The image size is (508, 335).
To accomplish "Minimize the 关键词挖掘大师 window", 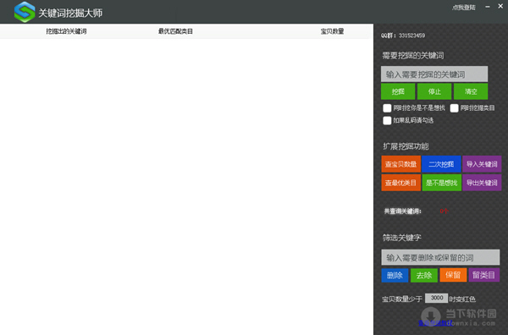I will (x=488, y=7).
